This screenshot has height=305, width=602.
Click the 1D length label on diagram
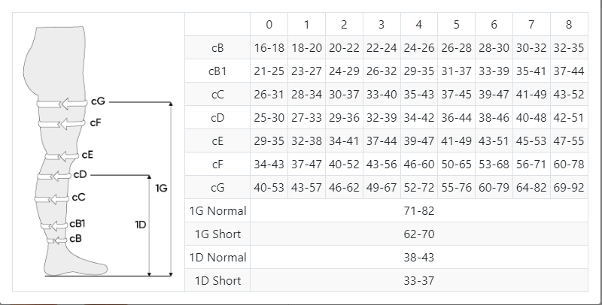click(x=140, y=225)
